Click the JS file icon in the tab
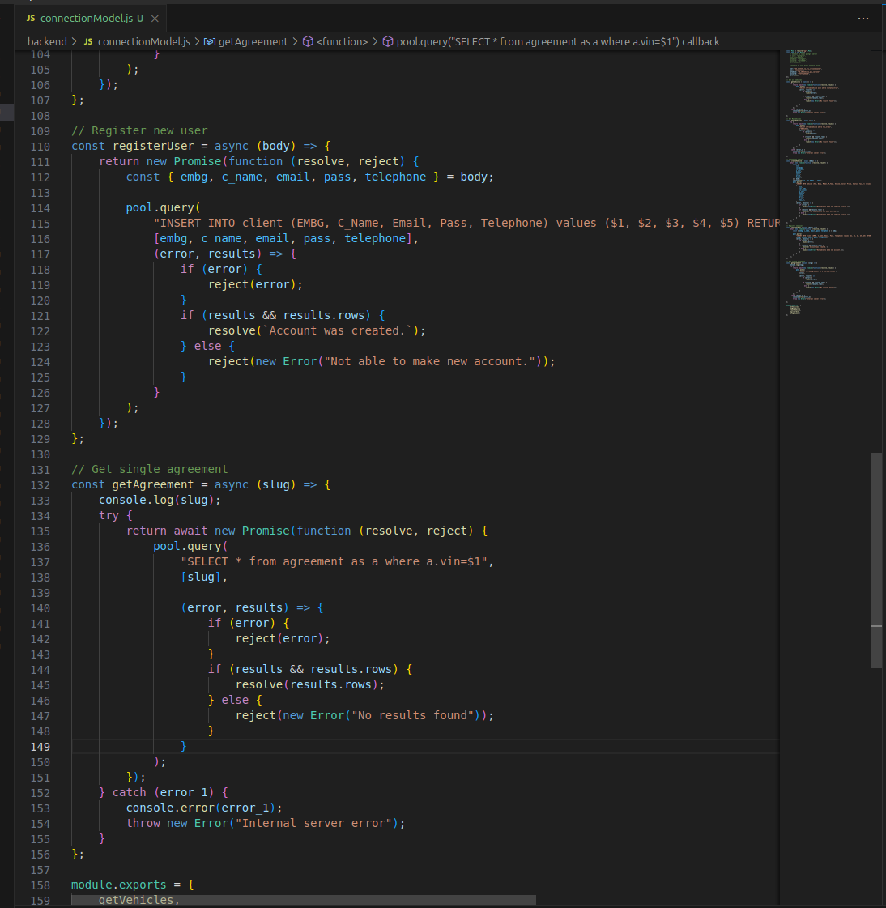Screen dimensions: 886x908 [x=31, y=18]
